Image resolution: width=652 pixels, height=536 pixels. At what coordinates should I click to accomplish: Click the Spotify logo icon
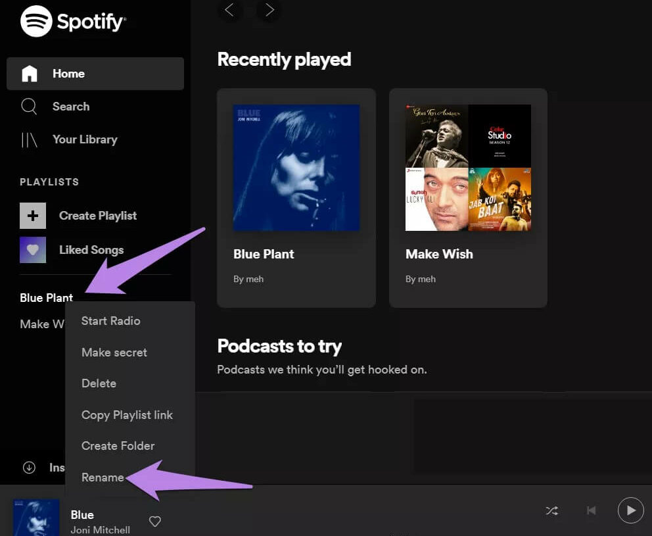[x=37, y=22]
